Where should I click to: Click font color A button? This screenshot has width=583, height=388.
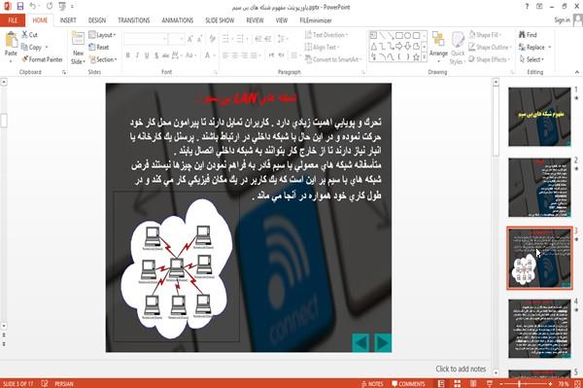[208, 55]
